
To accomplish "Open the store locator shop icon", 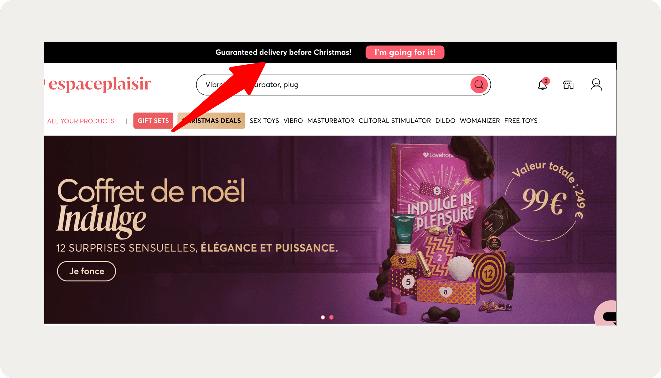I will 568,85.
